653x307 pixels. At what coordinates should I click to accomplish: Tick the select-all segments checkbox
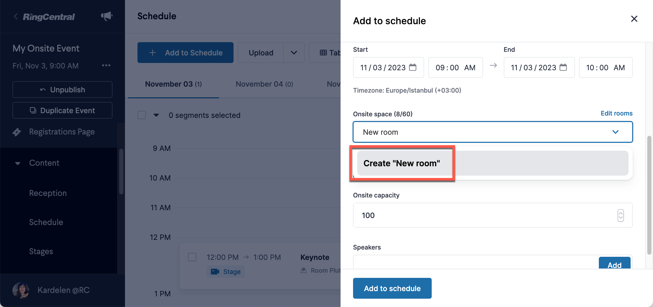coord(142,115)
